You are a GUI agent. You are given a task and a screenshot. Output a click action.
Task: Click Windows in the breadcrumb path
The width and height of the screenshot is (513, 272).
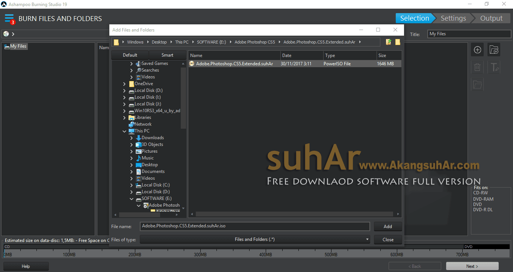[135, 42]
